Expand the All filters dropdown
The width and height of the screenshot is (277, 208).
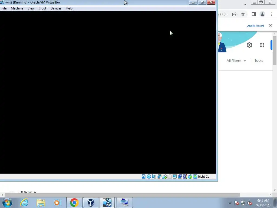[x=236, y=61]
